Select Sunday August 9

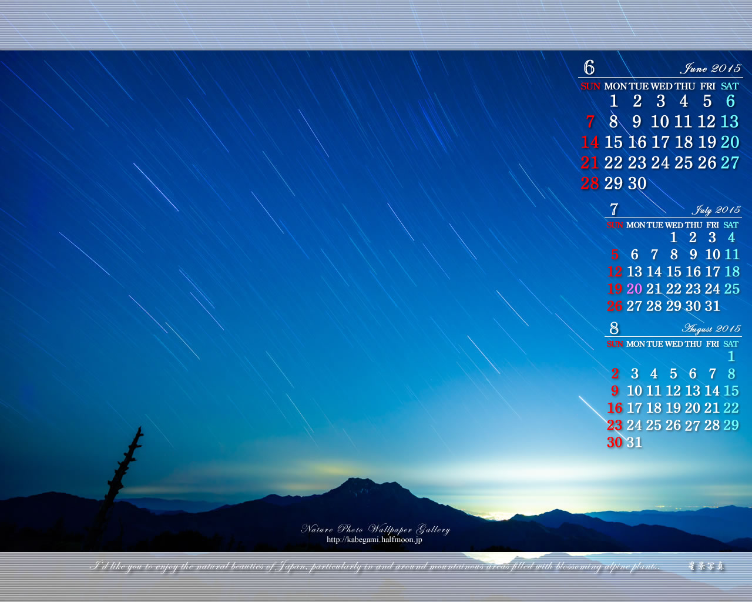[x=615, y=390]
